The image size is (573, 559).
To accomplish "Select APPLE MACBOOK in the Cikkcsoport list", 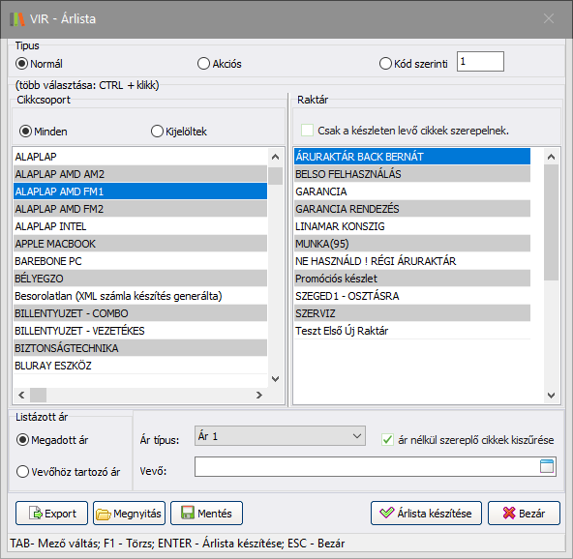I will pos(140,244).
